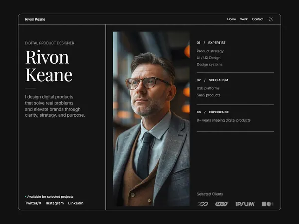
Task: Click the 'SaaS products' item
Action: coord(208,95)
